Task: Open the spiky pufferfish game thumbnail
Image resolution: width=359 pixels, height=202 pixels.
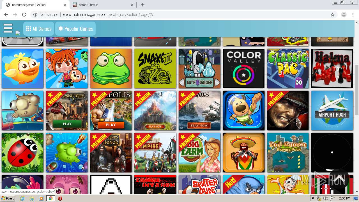Action: [22, 111]
